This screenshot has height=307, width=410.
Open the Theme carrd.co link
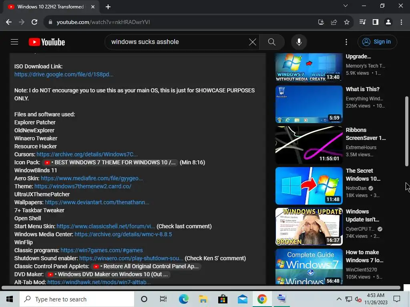[82, 186]
